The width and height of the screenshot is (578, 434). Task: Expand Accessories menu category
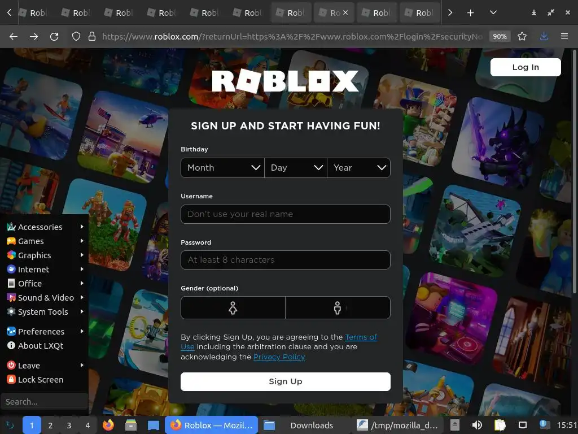click(44, 227)
